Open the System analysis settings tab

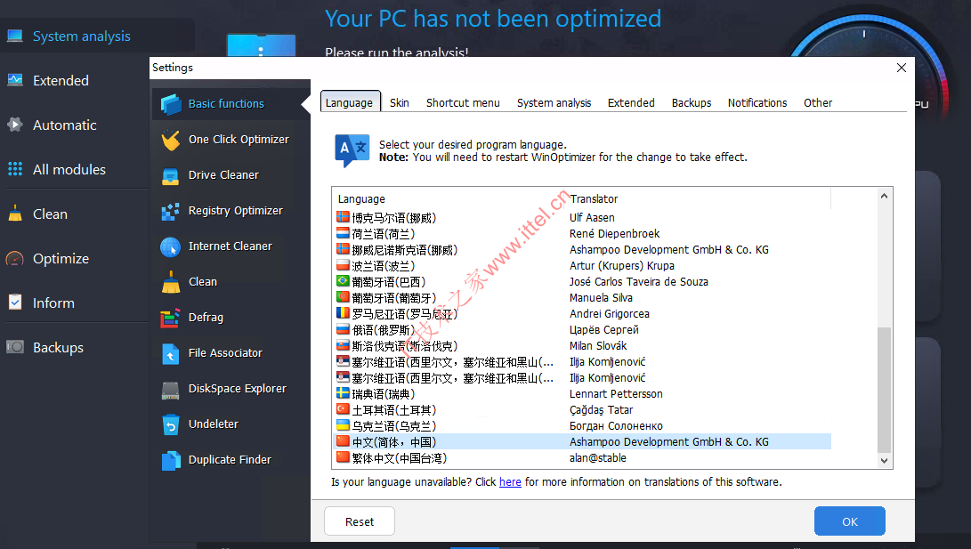554,102
